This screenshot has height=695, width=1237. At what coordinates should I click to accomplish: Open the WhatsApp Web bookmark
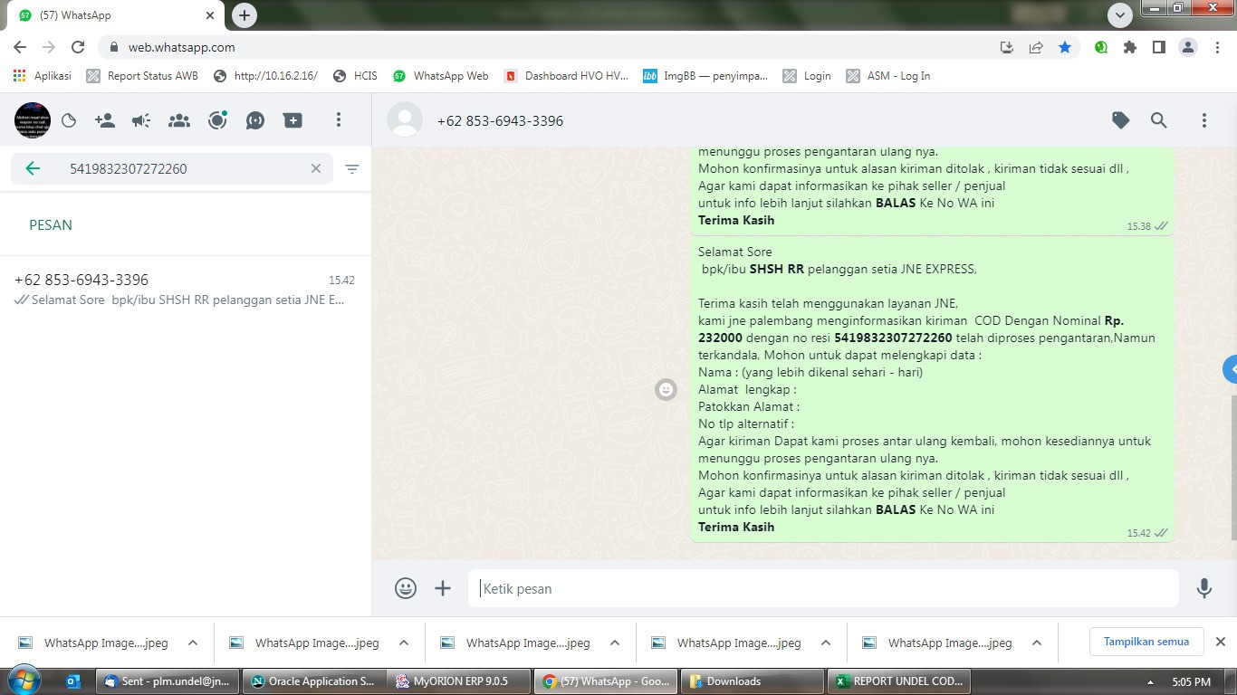click(x=440, y=76)
